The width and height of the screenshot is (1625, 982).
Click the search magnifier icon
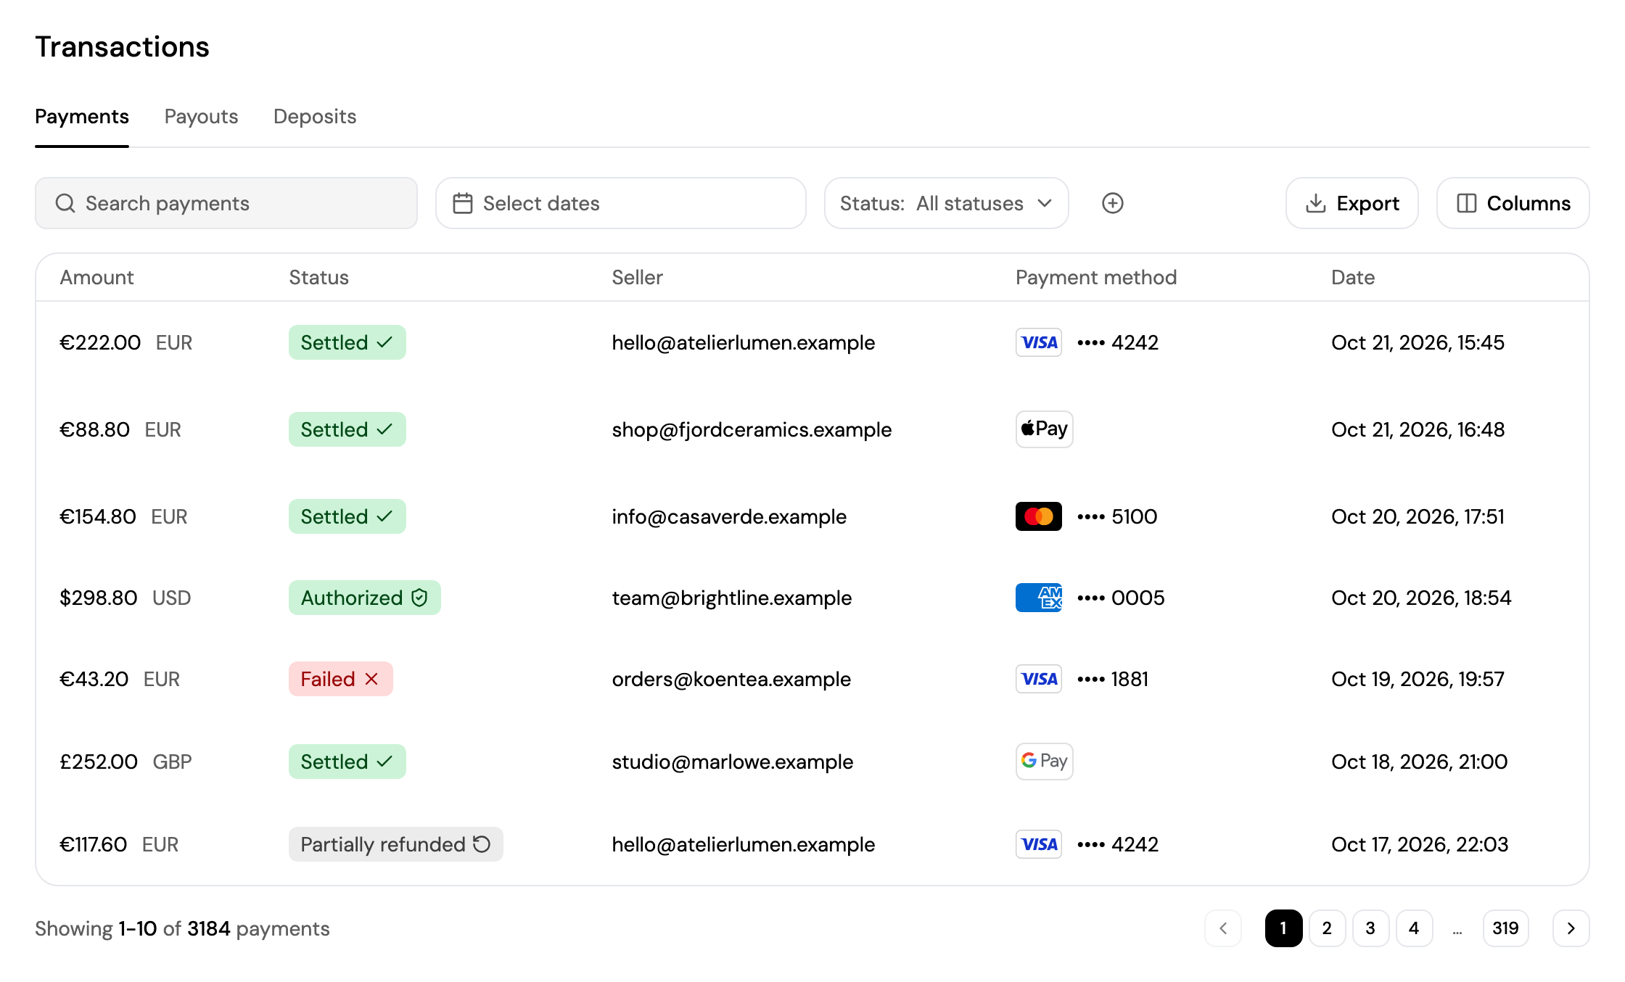click(65, 203)
